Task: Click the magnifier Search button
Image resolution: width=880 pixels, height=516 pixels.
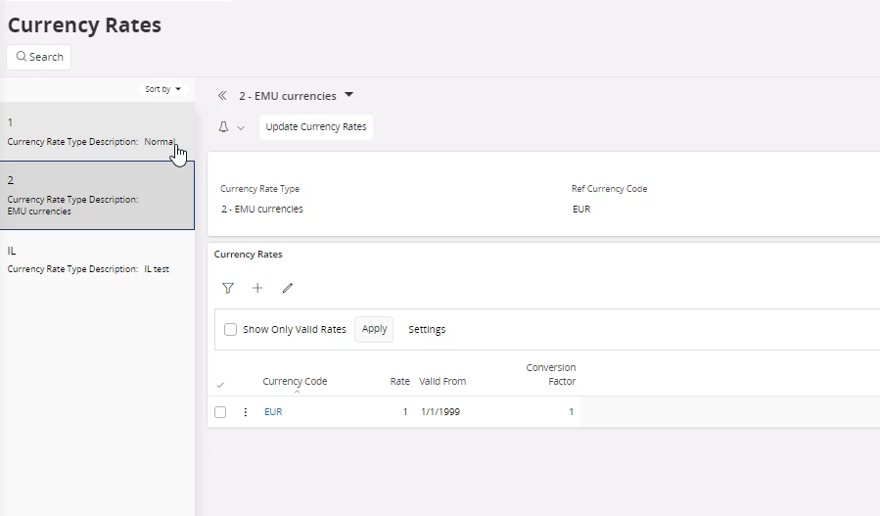Action: click(39, 57)
